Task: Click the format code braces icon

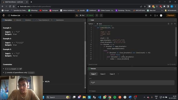Action: coord(172,24)
